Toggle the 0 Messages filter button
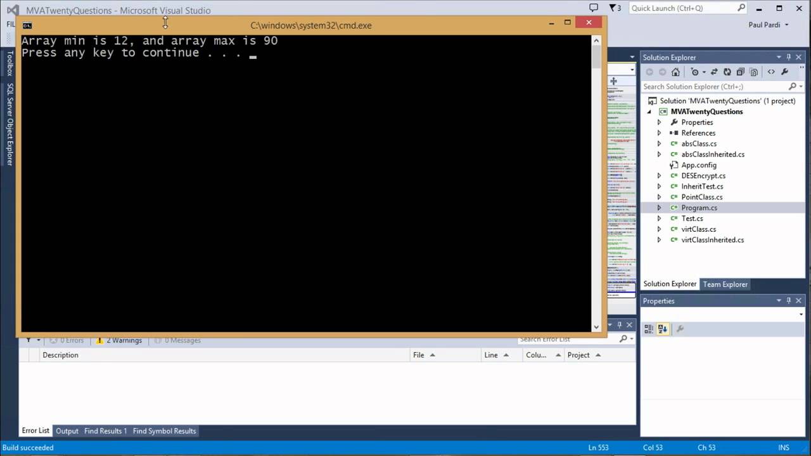This screenshot has height=456, width=811. pyautogui.click(x=177, y=340)
